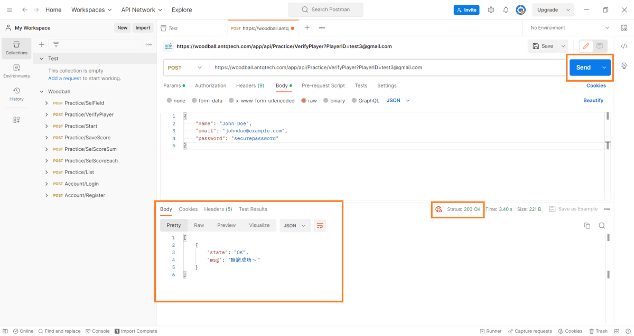Viewport: 634px width, 336px height.
Task: Switch response view to Raw
Action: [199, 225]
